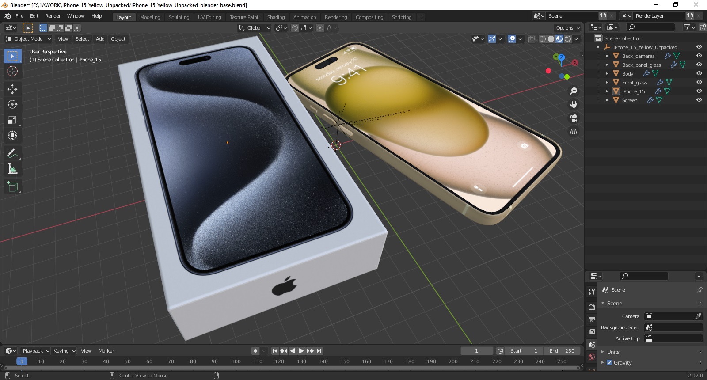Jump to the timeline start frame
The image size is (707, 380).
275,351
